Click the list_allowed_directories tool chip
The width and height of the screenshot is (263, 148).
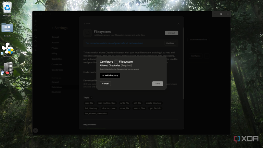(x=96, y=113)
